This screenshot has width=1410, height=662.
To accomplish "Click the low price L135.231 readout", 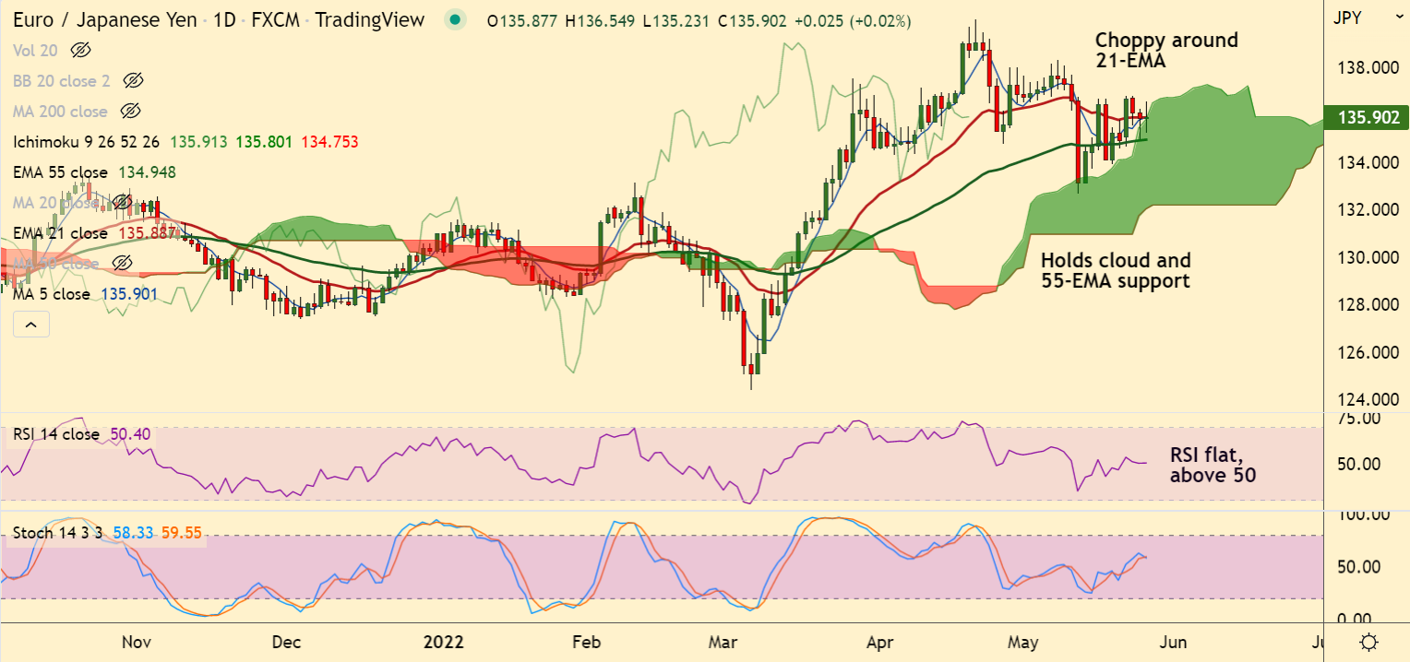I will pos(676,19).
